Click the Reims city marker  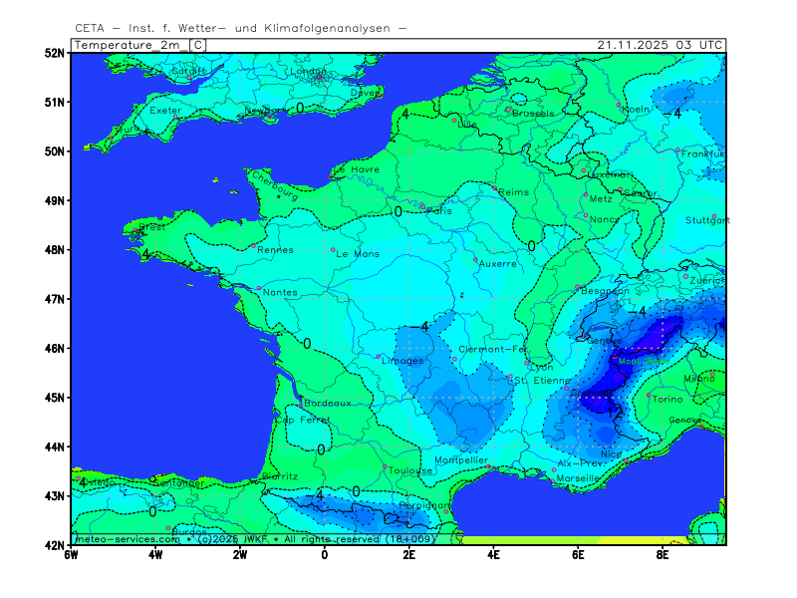pyautogui.click(x=495, y=187)
